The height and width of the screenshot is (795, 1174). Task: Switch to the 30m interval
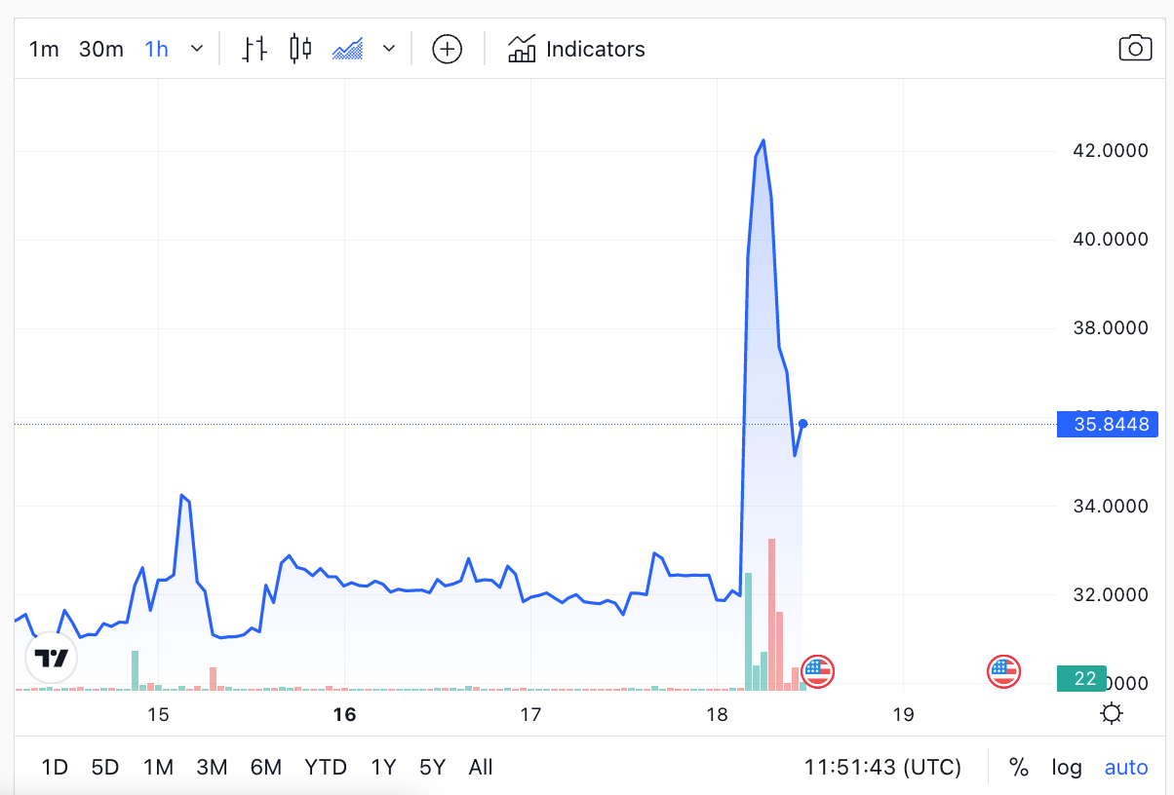pyautogui.click(x=101, y=49)
